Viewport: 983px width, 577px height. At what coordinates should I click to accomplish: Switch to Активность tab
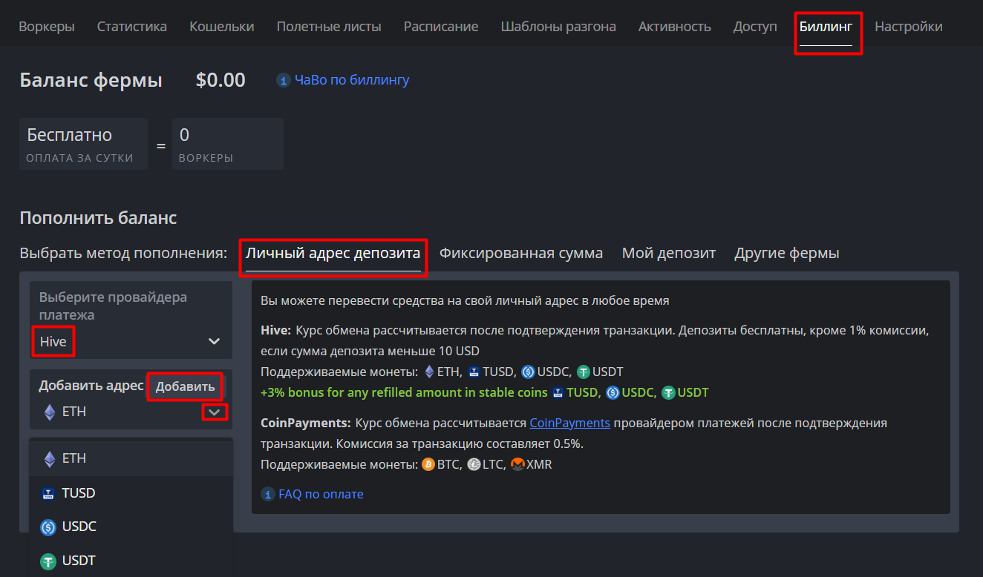tap(674, 27)
